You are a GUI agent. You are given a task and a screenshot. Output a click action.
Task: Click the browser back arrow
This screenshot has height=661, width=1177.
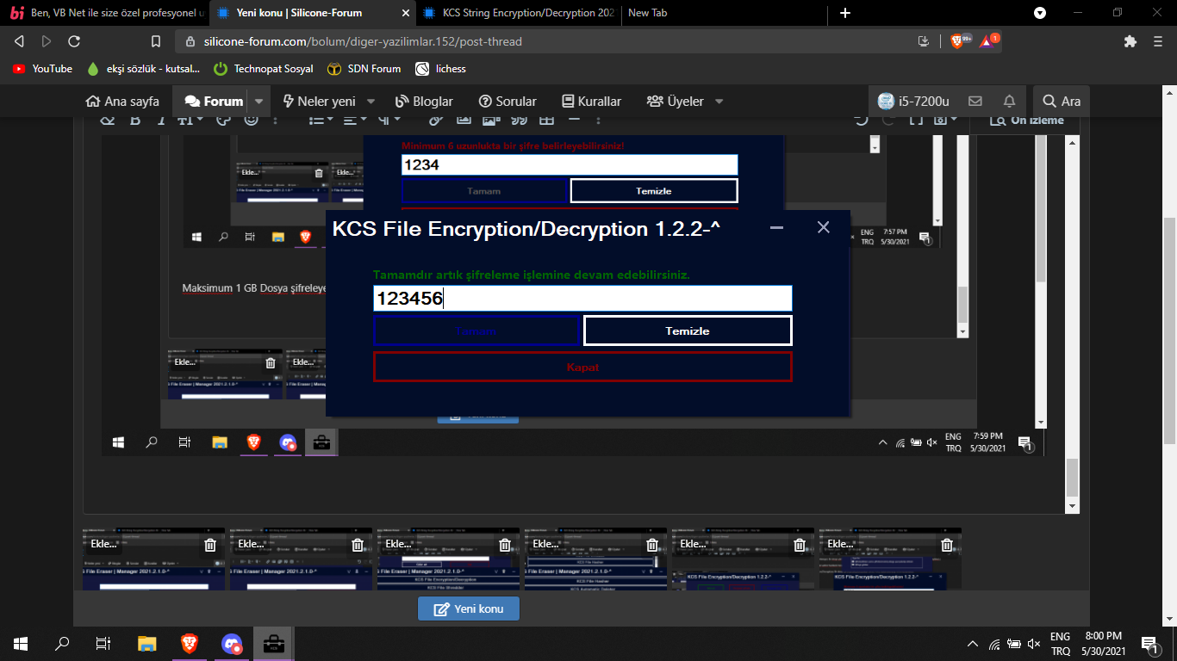[19, 41]
